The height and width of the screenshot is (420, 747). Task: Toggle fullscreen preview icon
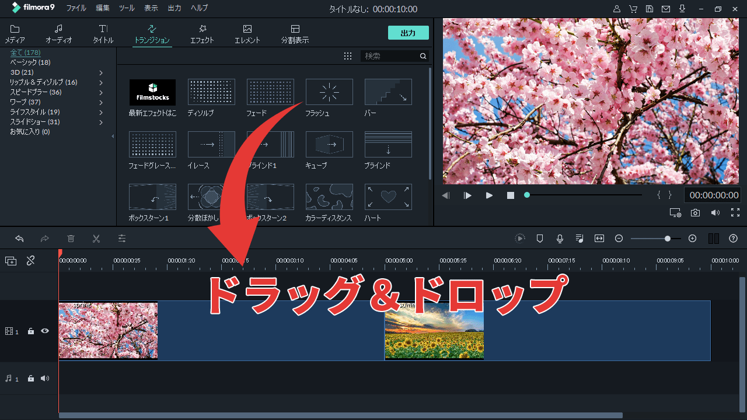click(x=735, y=213)
